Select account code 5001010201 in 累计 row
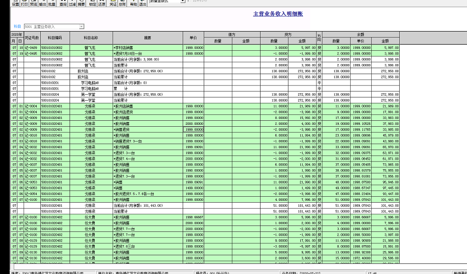The height and width of the screenshot is (274, 467). 55,89
